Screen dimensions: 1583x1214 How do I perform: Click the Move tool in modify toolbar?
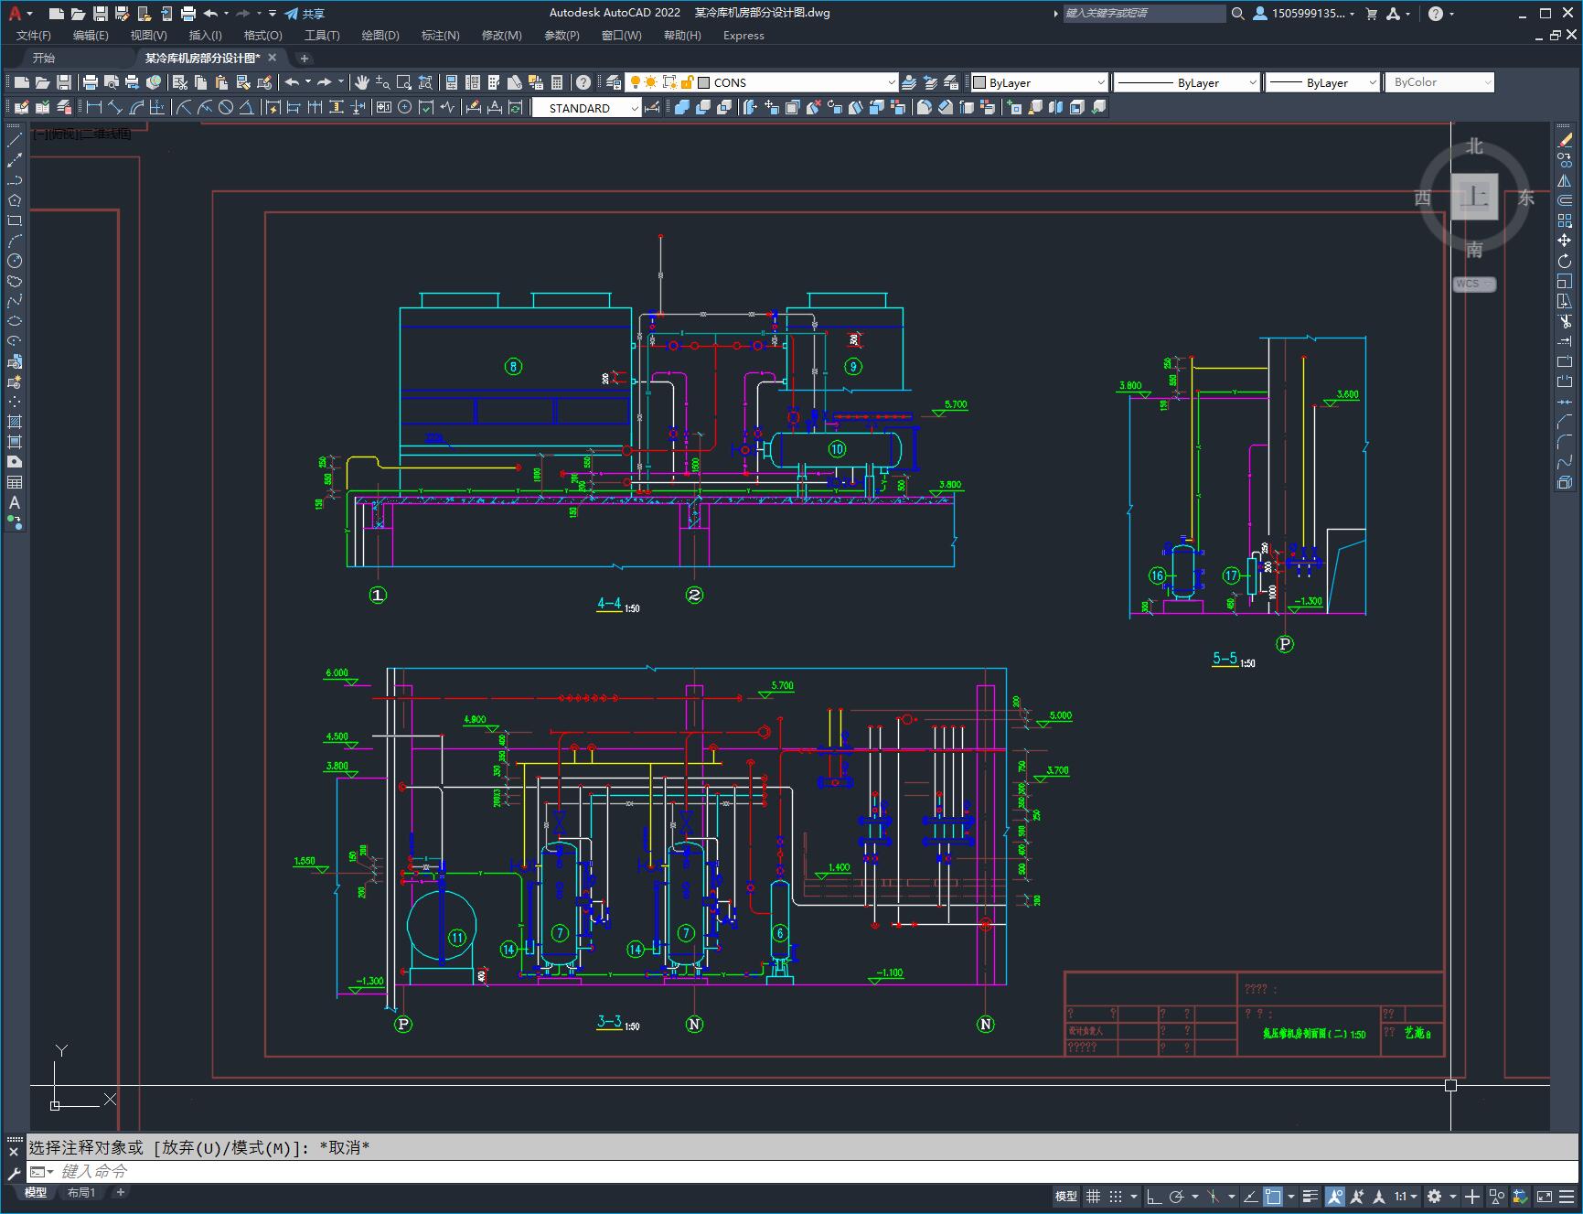(x=1565, y=241)
